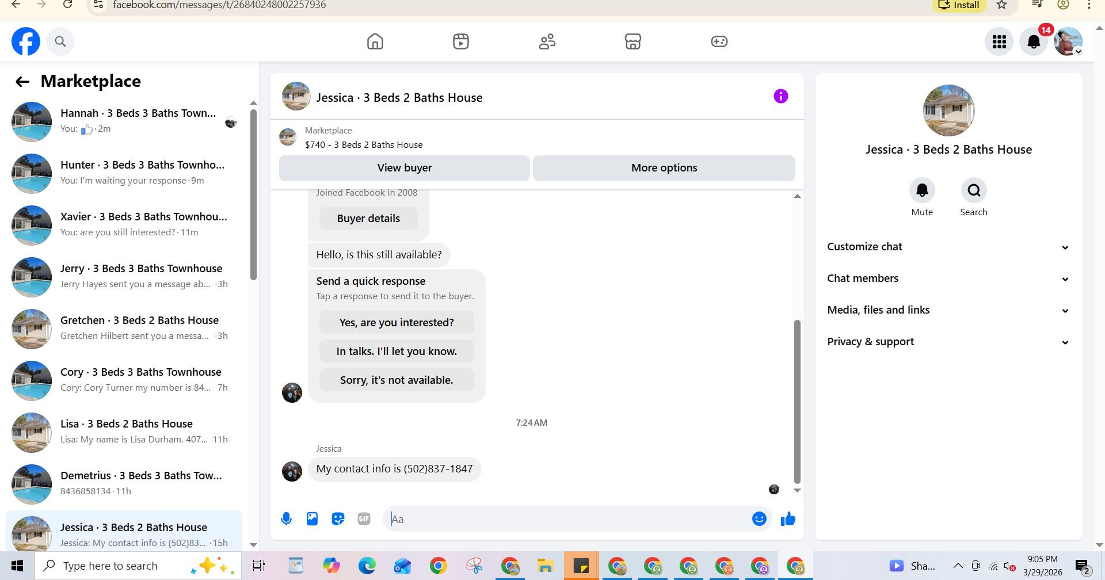The width and height of the screenshot is (1105, 580).
Task: Focus the message input field
Action: (x=567, y=519)
